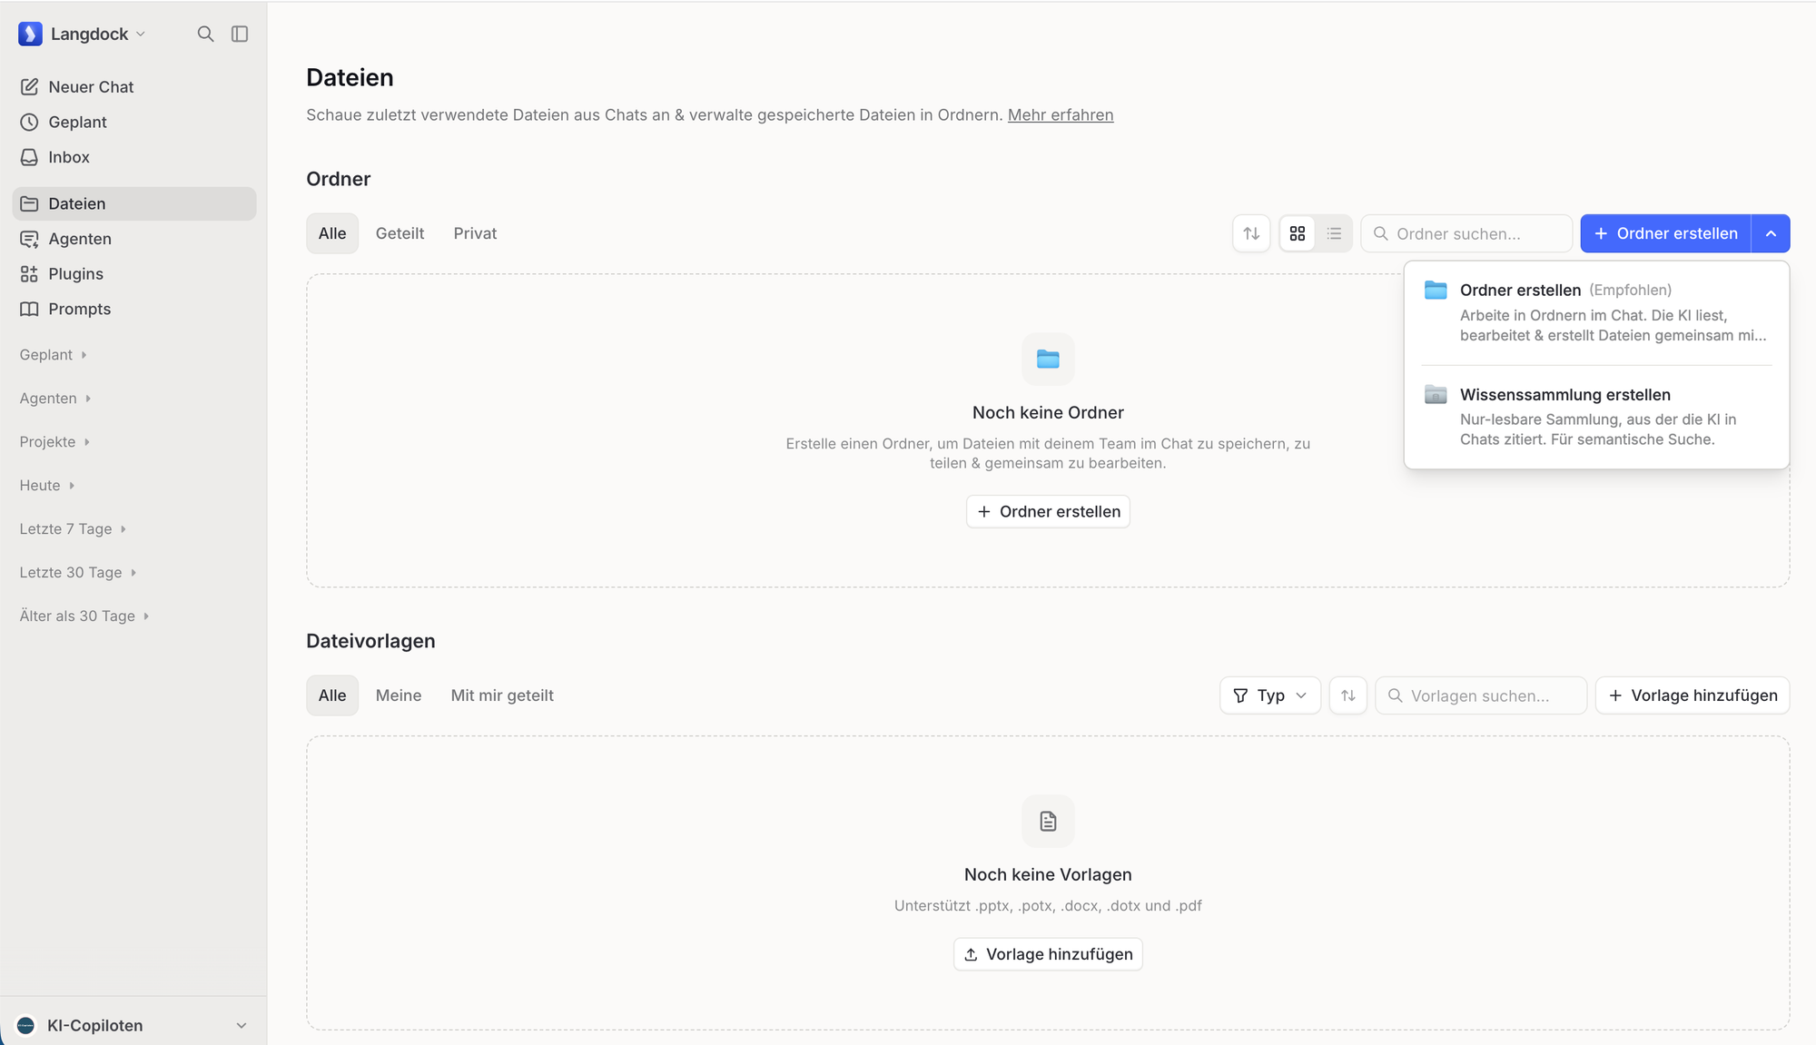Screen dimensions: 1816x1045
Task: Choose Wissenssammlung erstellen from the menu
Action: tap(1596, 417)
